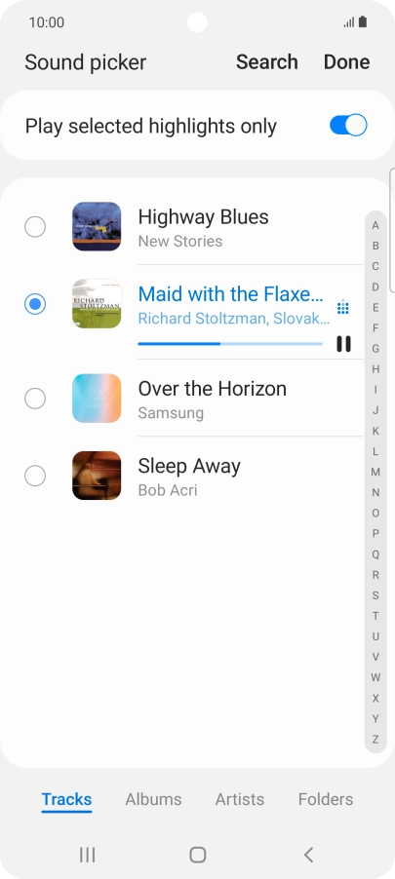Tap the back arrow in navigation bar
This screenshot has width=395, height=879.
click(308, 855)
